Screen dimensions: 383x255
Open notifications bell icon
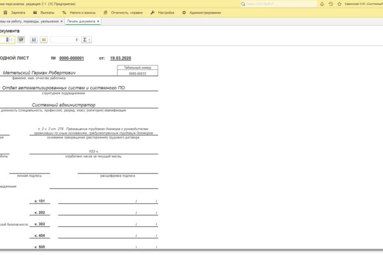click(x=322, y=4)
